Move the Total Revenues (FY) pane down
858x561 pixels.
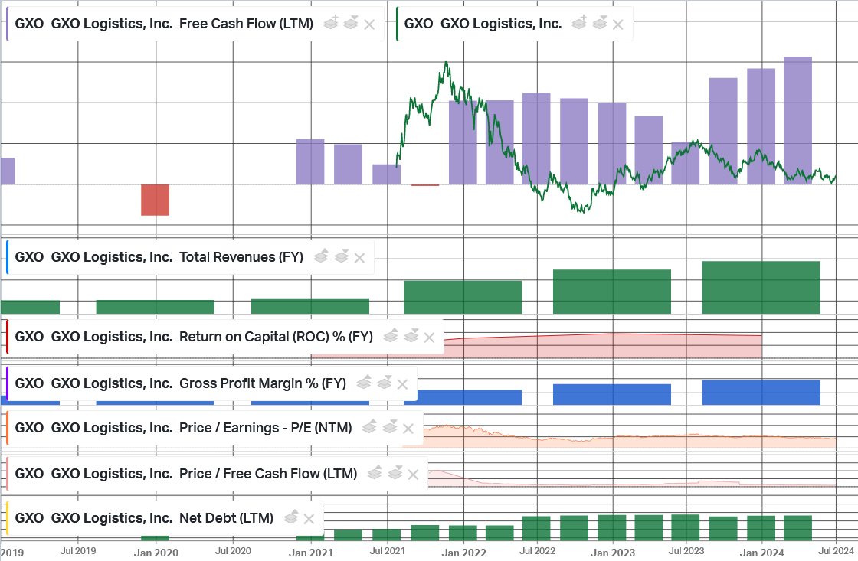coord(342,256)
